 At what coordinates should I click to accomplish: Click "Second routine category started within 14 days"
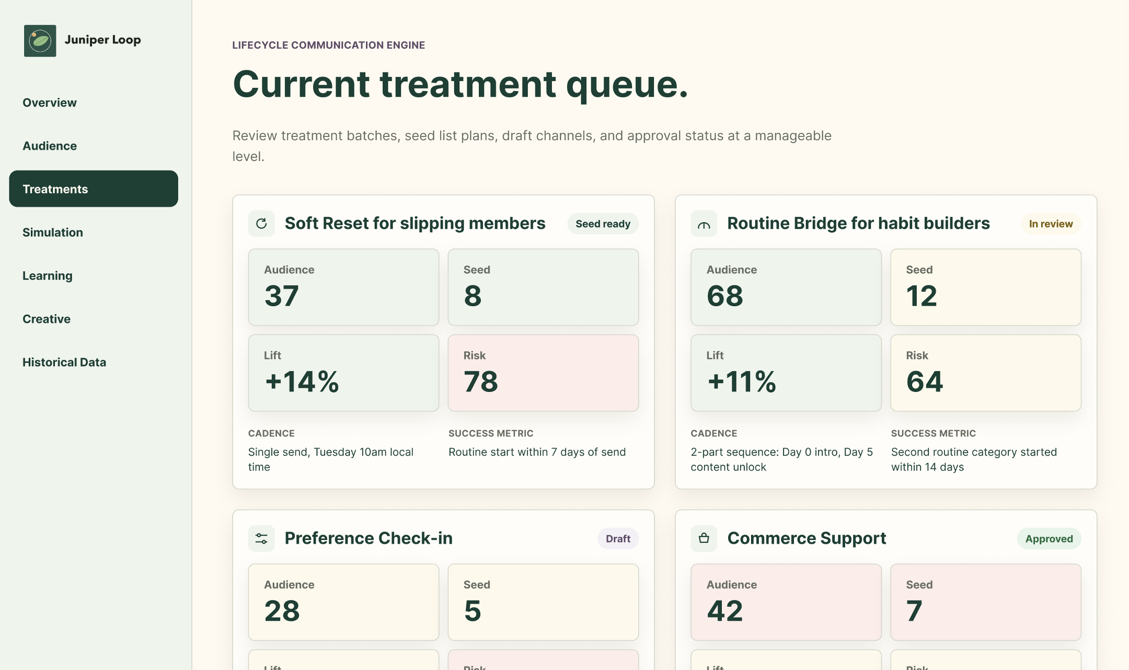(974, 459)
